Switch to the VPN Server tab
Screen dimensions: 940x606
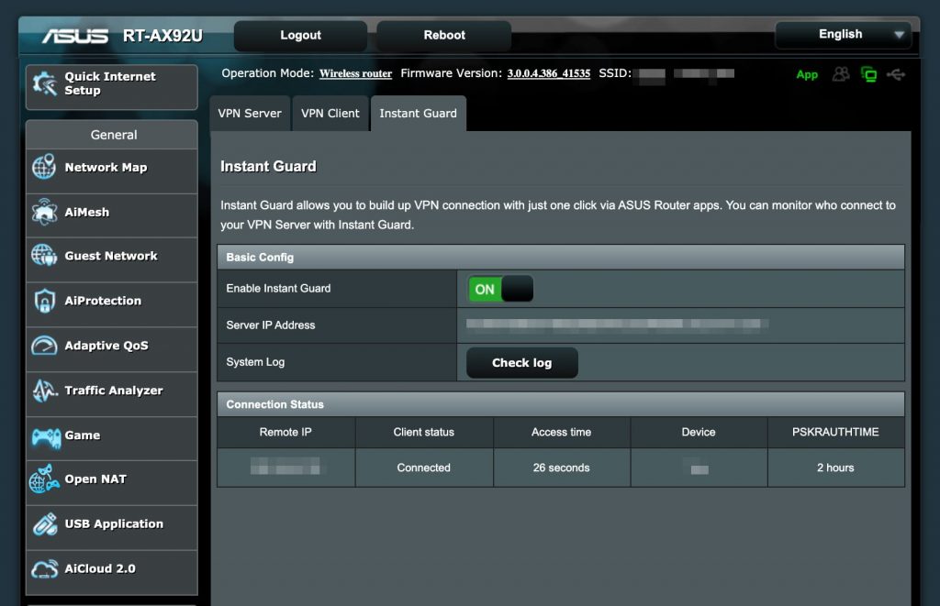[x=250, y=113]
